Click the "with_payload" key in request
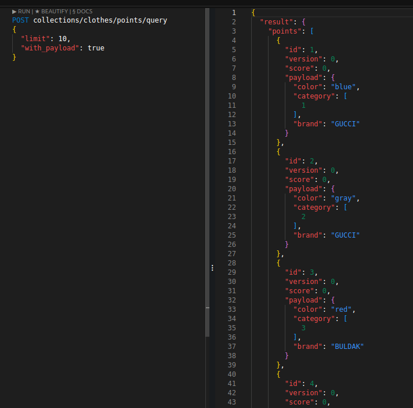This screenshot has width=413, height=408. tap(52, 48)
